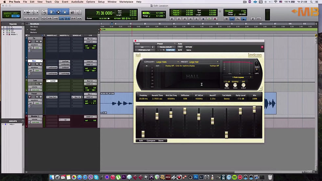Click Store button at plugin bottom

pyautogui.click(x=161, y=141)
